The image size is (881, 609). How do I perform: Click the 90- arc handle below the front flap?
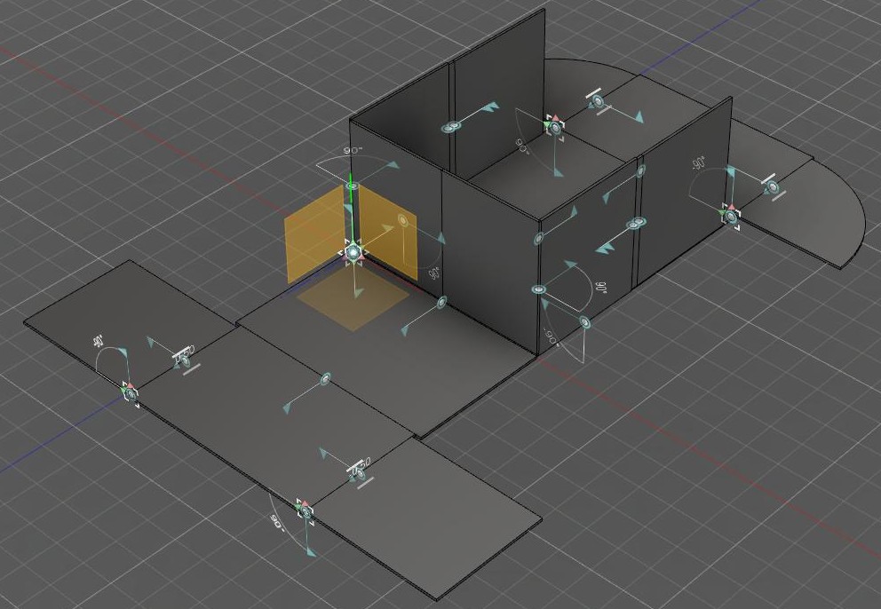point(275,521)
